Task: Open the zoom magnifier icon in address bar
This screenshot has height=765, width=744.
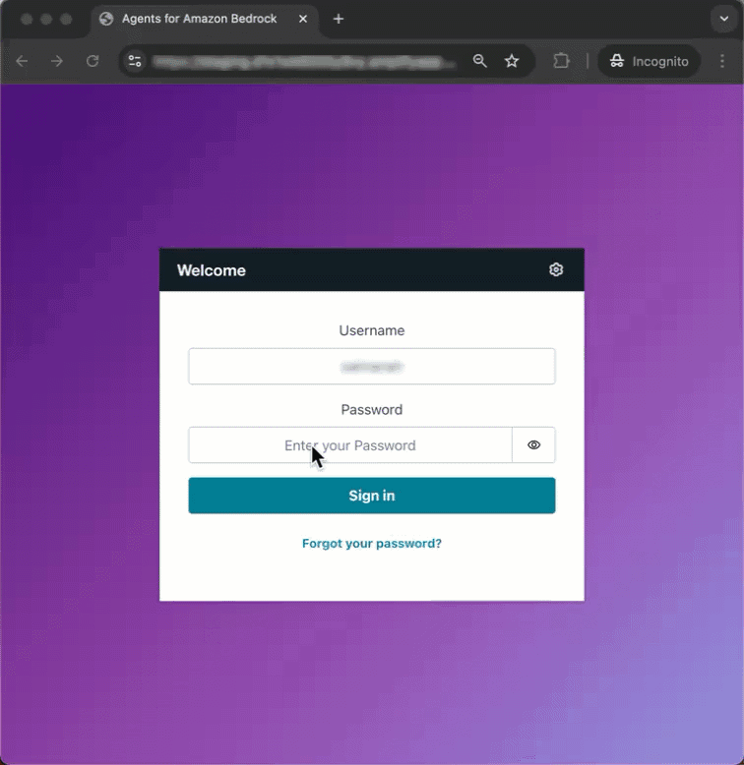Action: tap(479, 61)
